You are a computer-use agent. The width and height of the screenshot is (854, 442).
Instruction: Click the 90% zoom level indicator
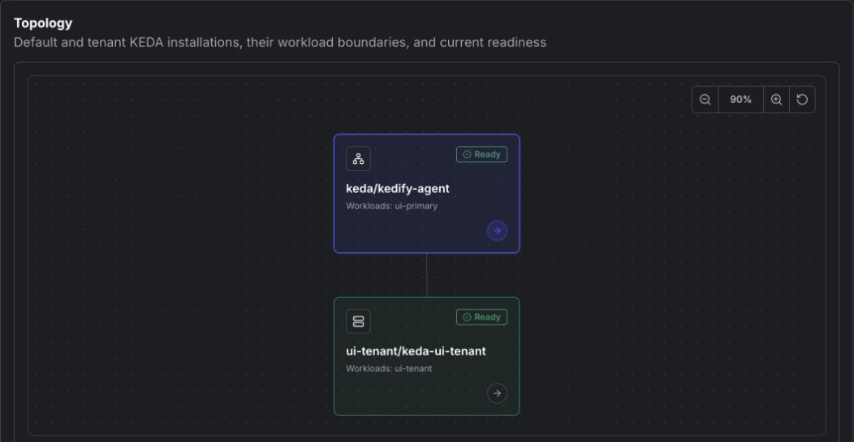(740, 100)
